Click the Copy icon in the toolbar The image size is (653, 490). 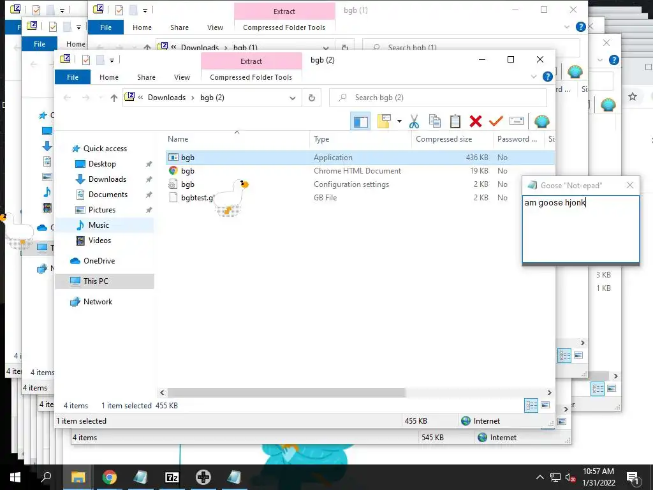(435, 121)
